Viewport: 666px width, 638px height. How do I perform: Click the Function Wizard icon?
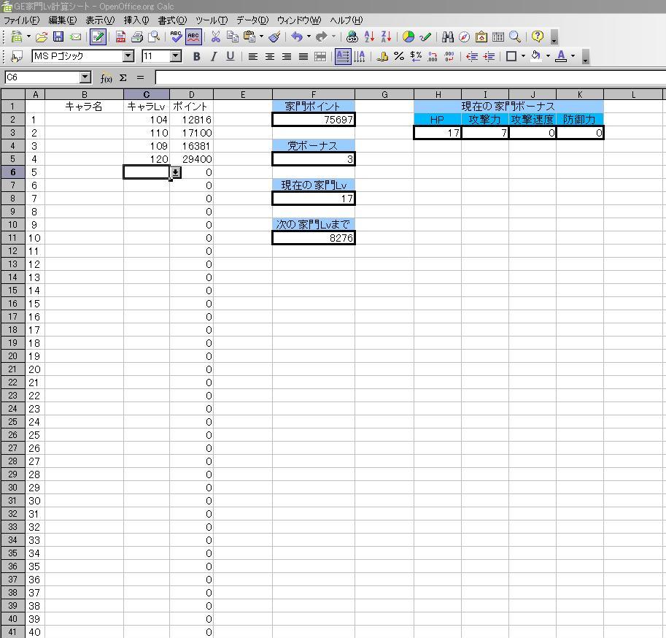(x=106, y=77)
